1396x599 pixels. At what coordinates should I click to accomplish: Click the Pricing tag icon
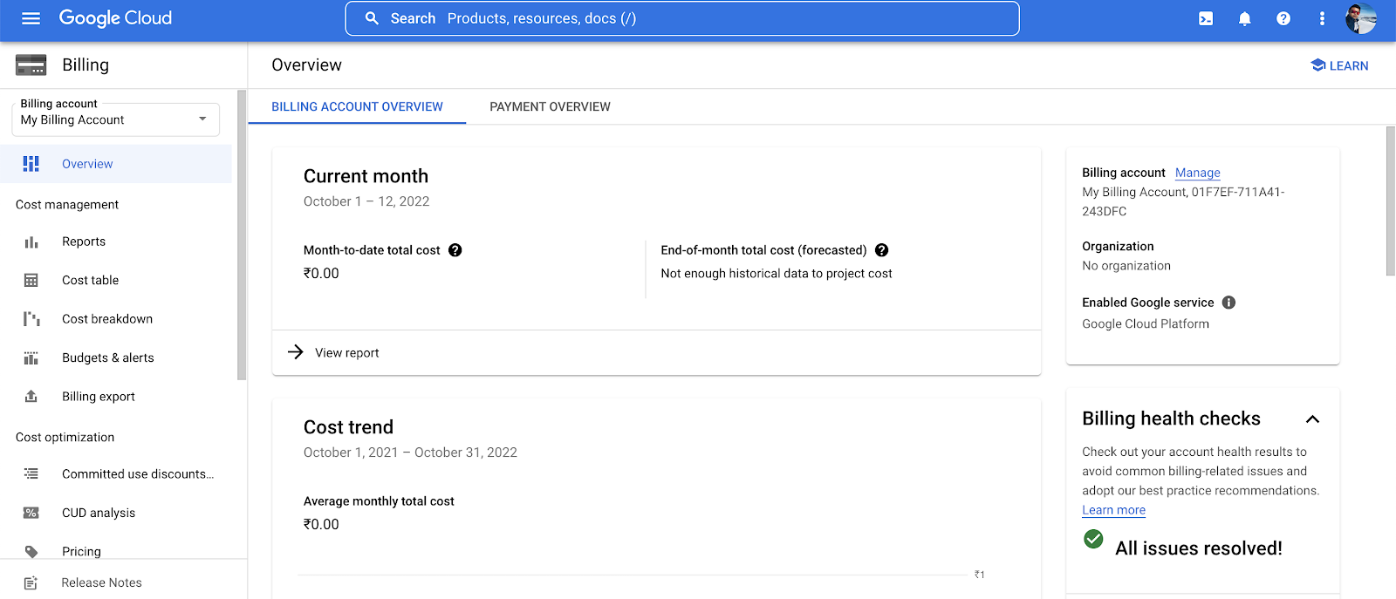31,552
